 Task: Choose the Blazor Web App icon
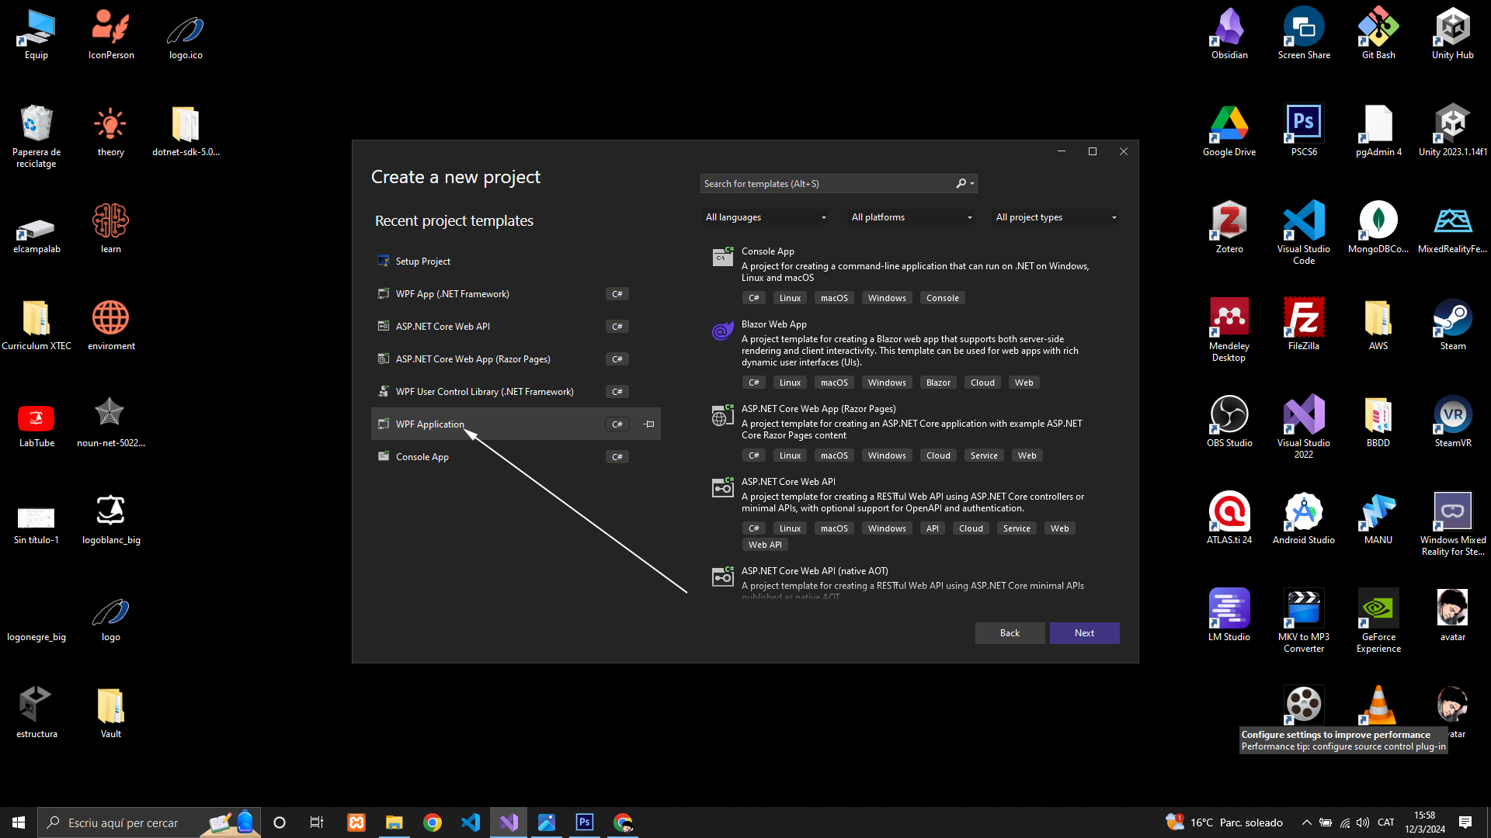coord(722,331)
